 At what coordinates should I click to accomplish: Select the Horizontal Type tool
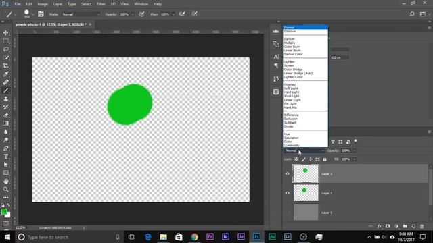pos(5,157)
